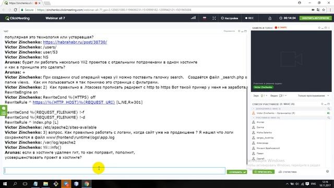Bookmark this page with the star icon
The width and height of the screenshot is (334, 188).
tap(324, 10)
